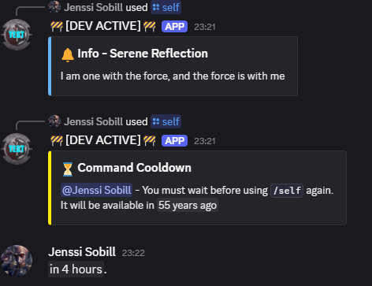Image resolution: width=372 pixels, height=286 pixels.
Task: Click the Jenssi Sobill username at 23:22 message
Action: (x=82, y=252)
